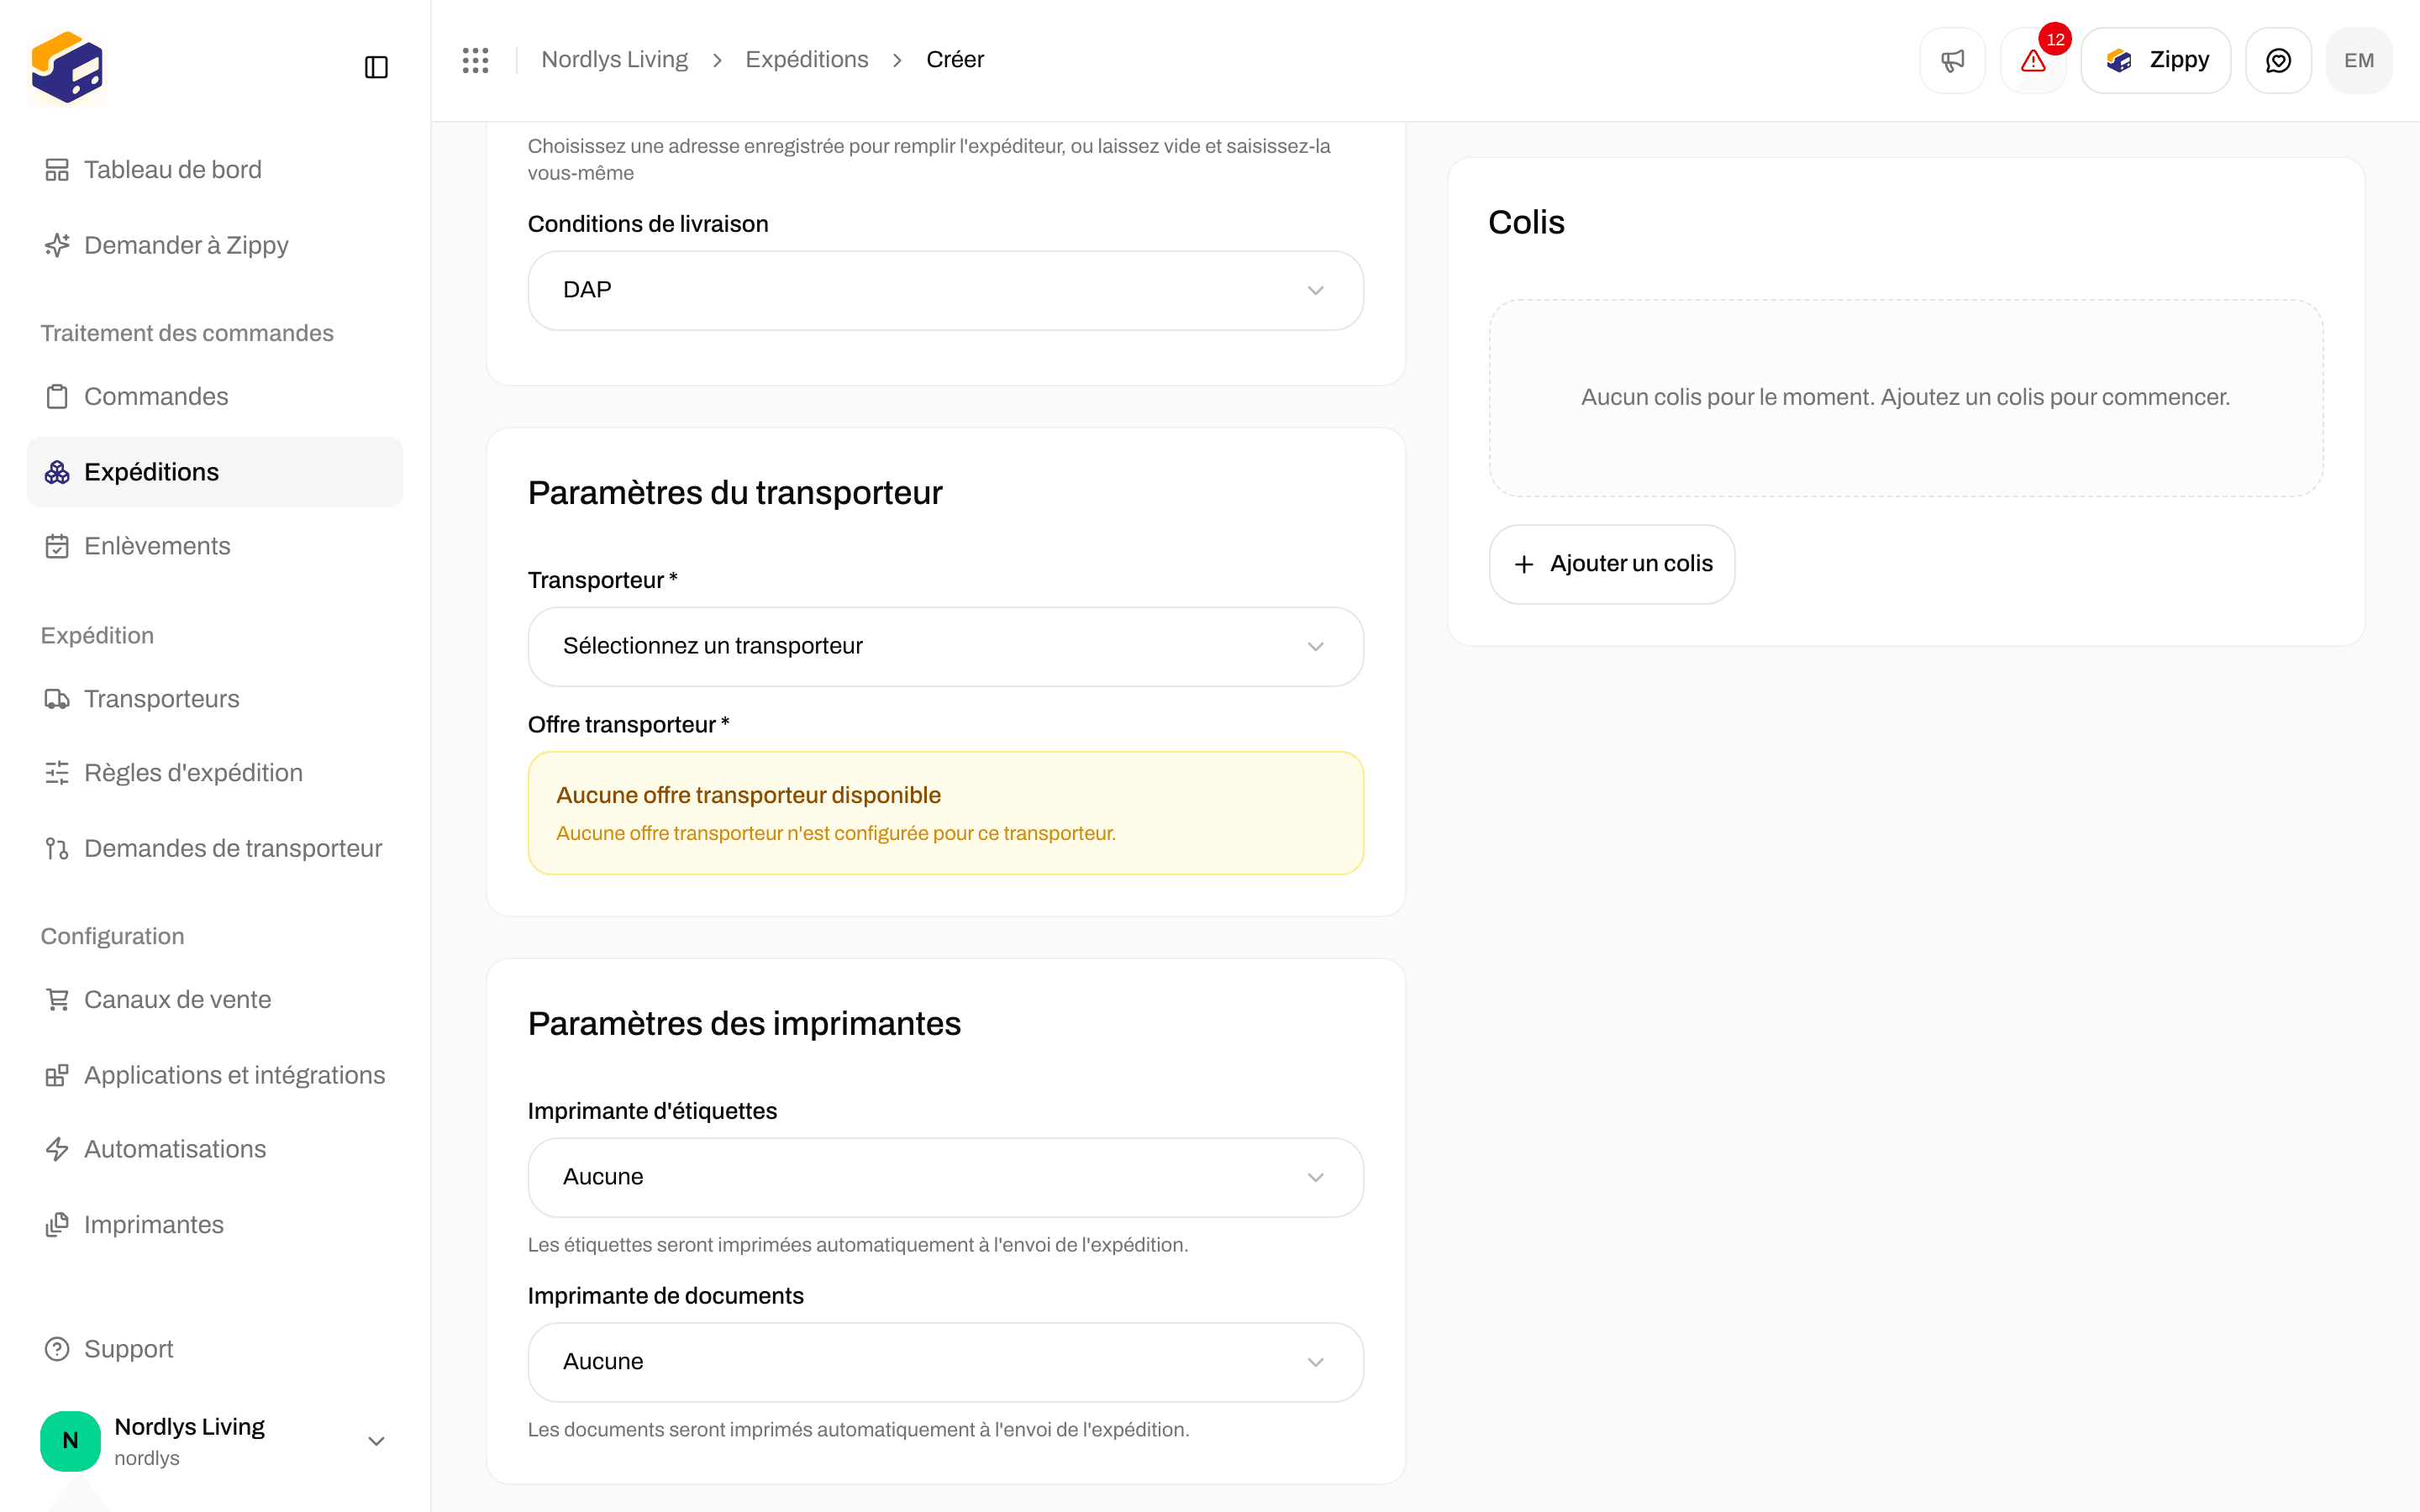Open the Support menu item
The image size is (2420, 1512).
[214, 1349]
